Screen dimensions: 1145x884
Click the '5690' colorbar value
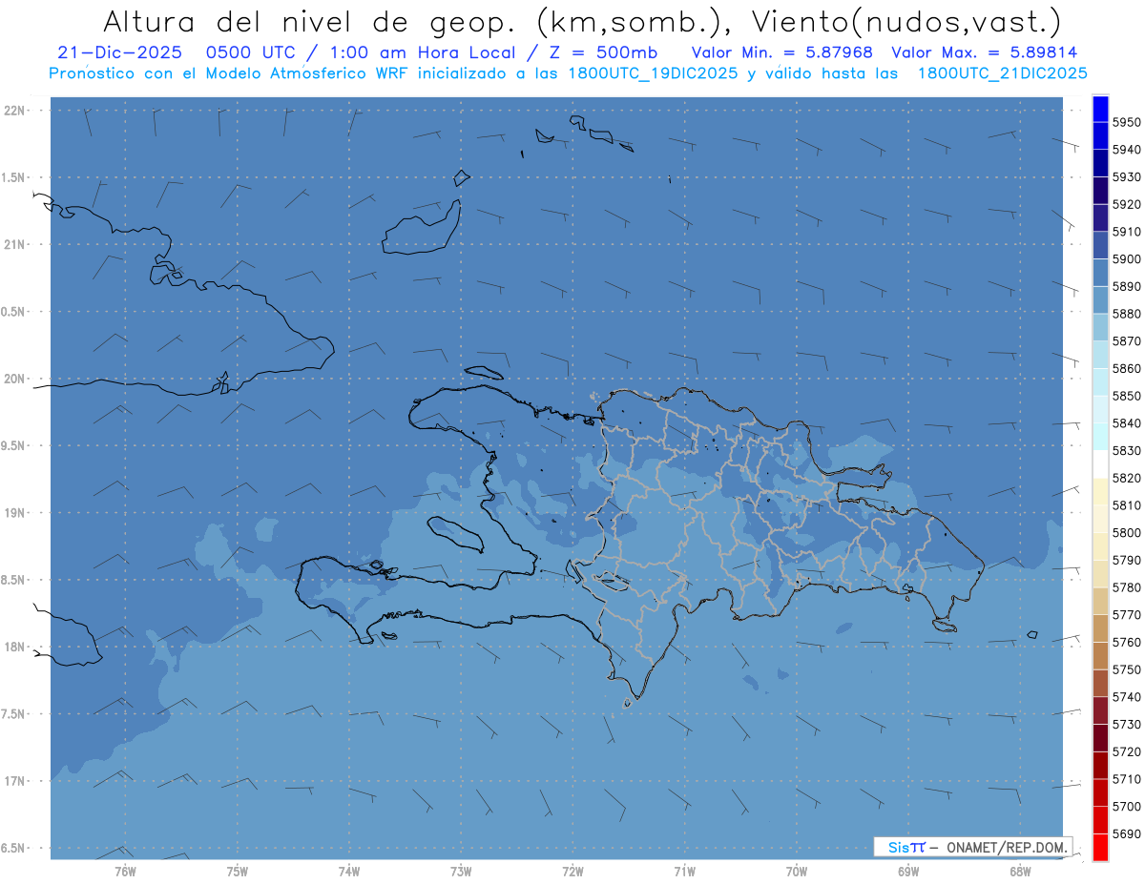pyautogui.click(x=1127, y=833)
